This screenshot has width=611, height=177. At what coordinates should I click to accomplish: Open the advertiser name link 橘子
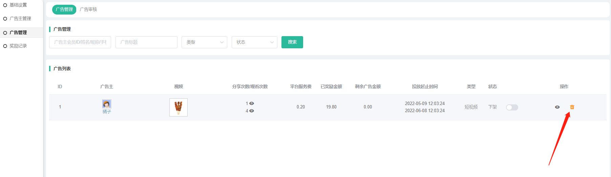pos(107,112)
